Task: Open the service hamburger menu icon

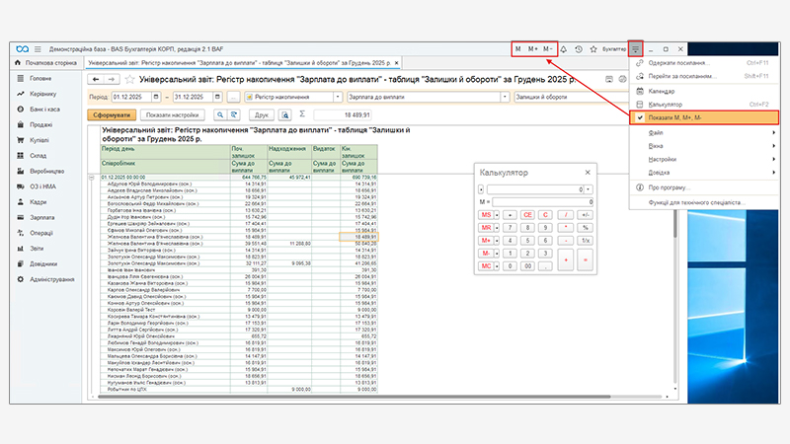Action: pos(638,48)
